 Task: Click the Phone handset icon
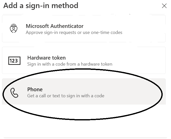click(x=14, y=93)
